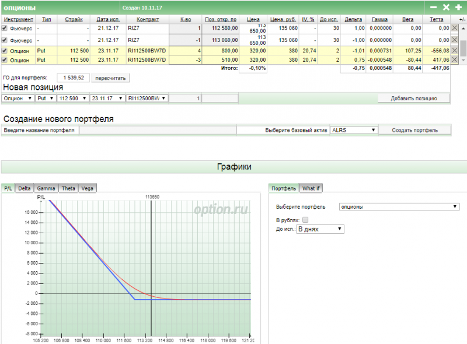The width and height of the screenshot is (467, 344).
Task: Open the В днях expiration units dropdown
Action: (320, 229)
